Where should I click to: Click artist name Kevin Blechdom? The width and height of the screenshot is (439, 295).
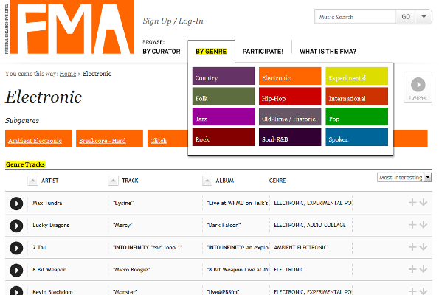[52, 291]
